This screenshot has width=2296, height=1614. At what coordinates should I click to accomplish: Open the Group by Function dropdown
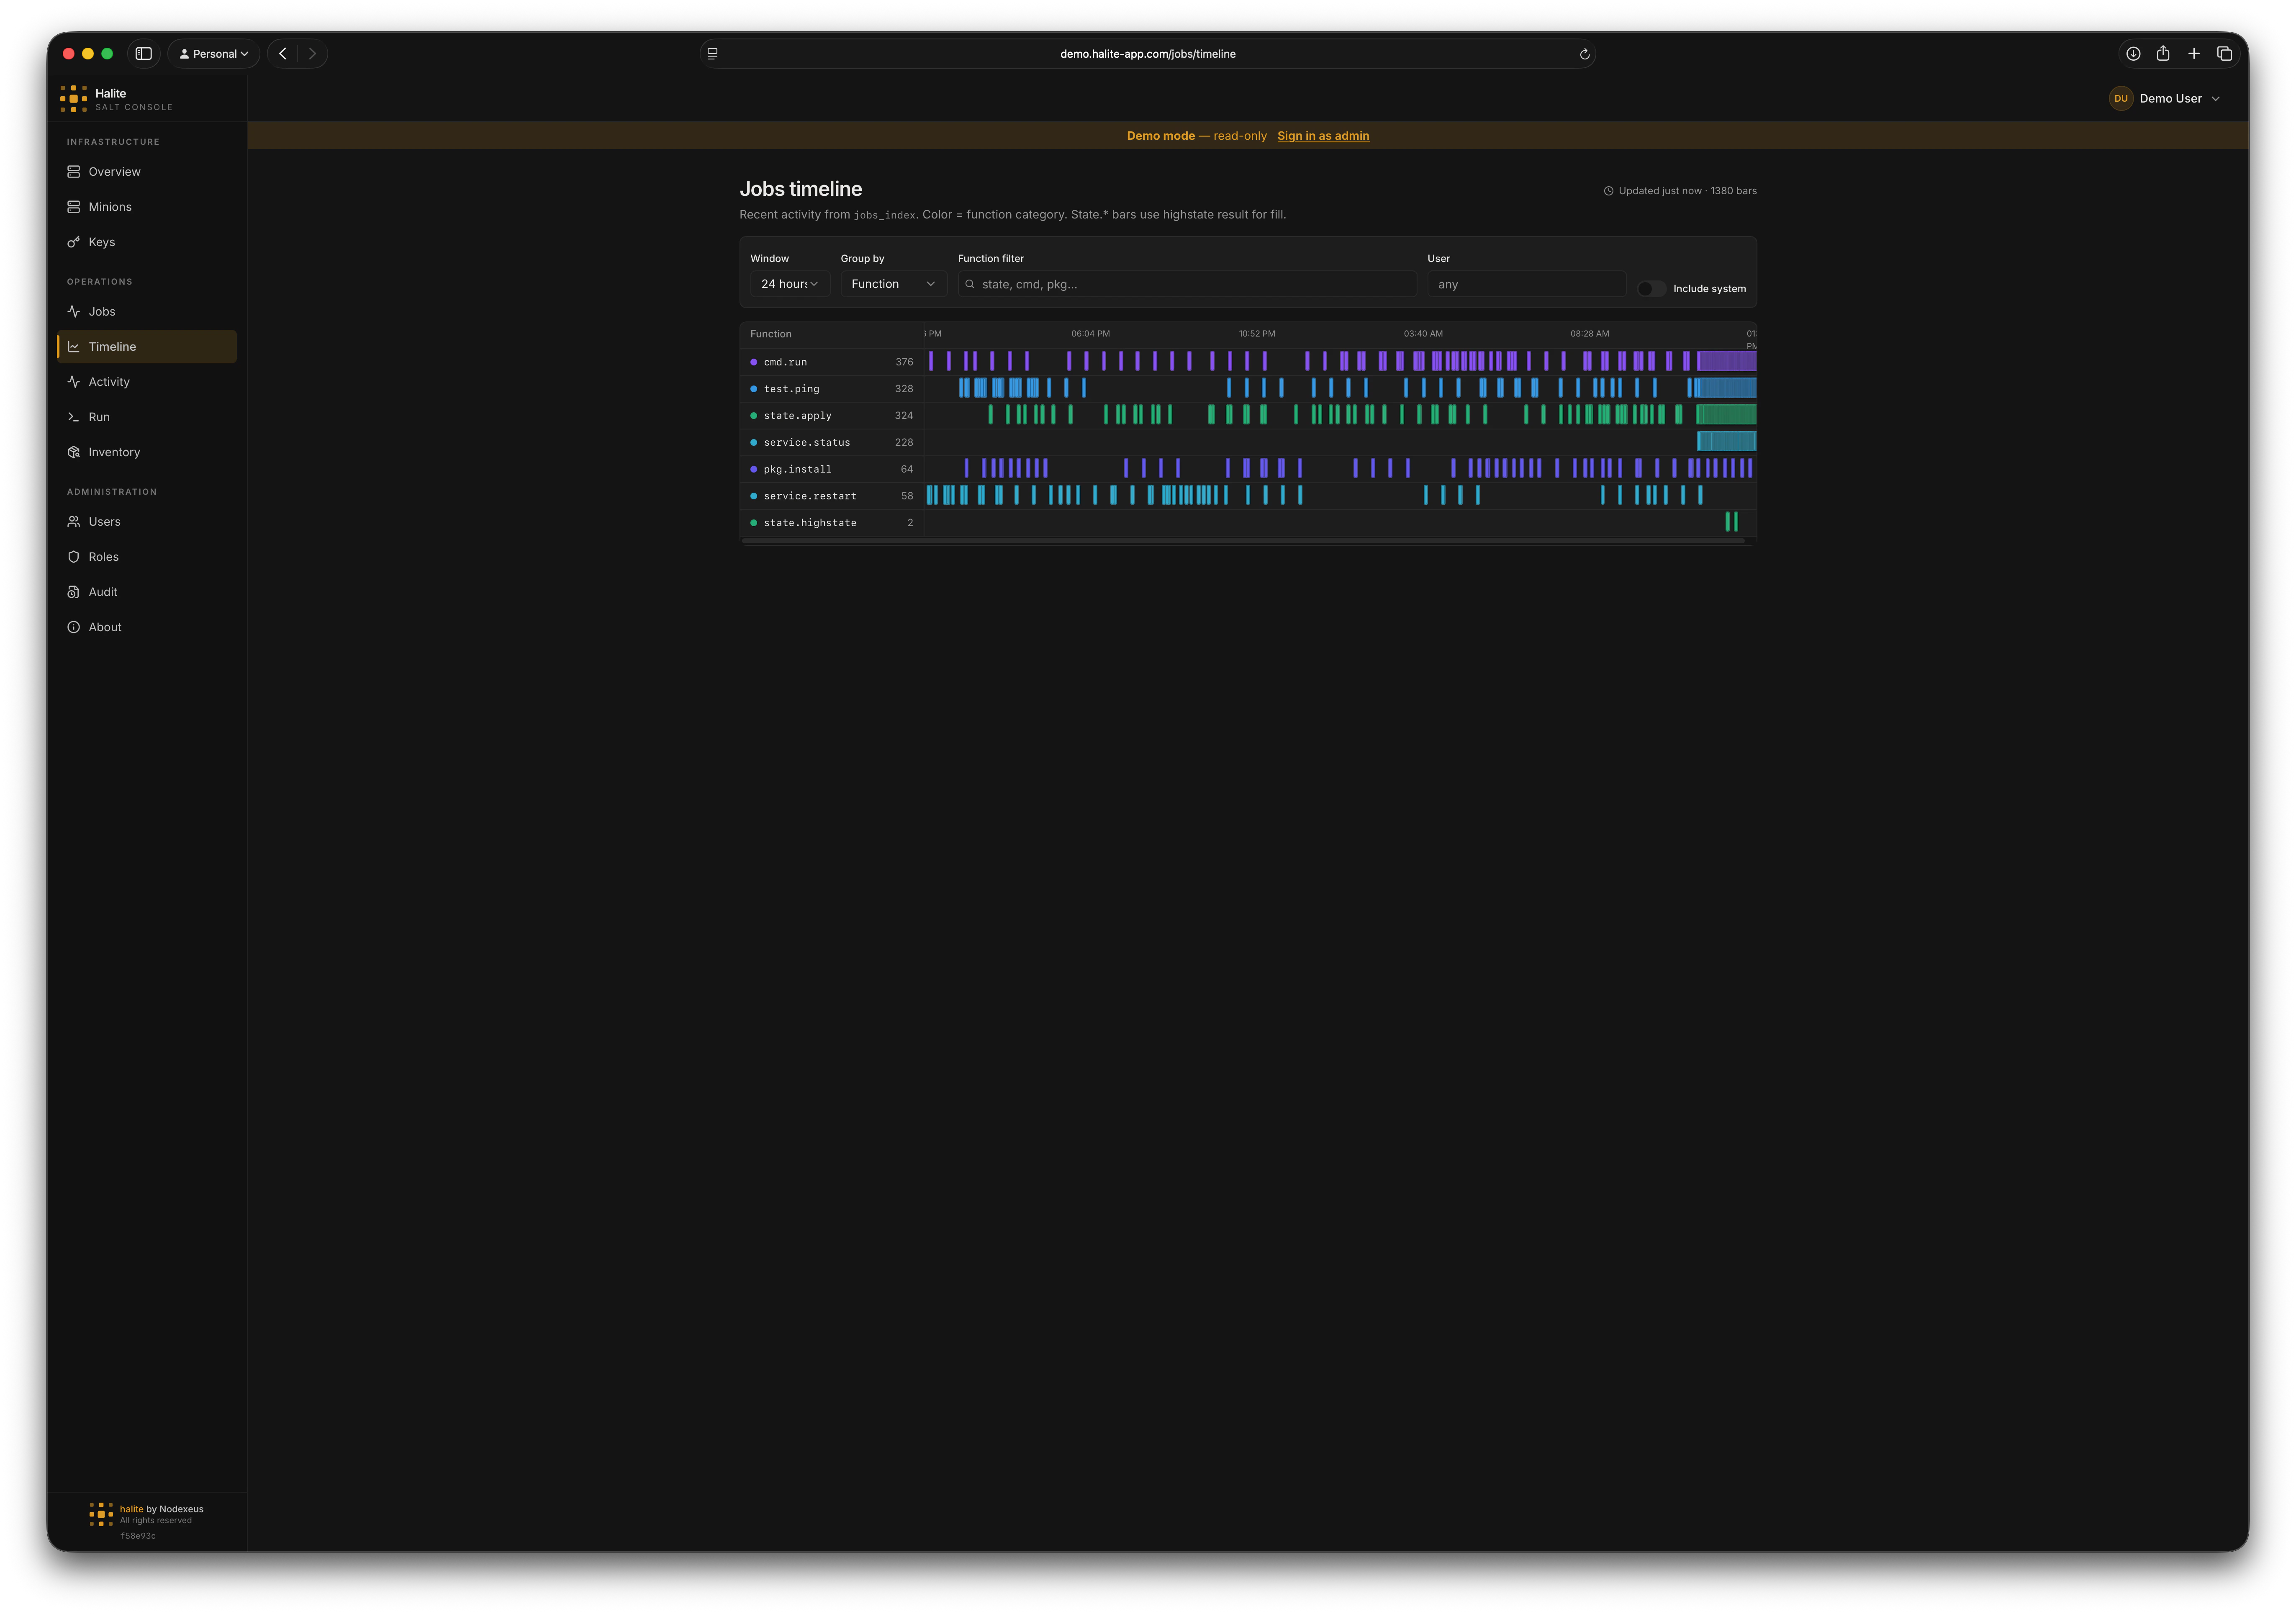click(x=893, y=285)
